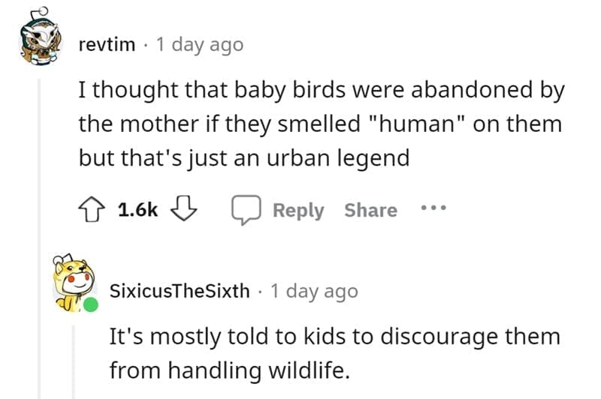This screenshot has height=399, width=601.
Task: Open the SixicusTheSixth username profile link
Action: click(179, 290)
